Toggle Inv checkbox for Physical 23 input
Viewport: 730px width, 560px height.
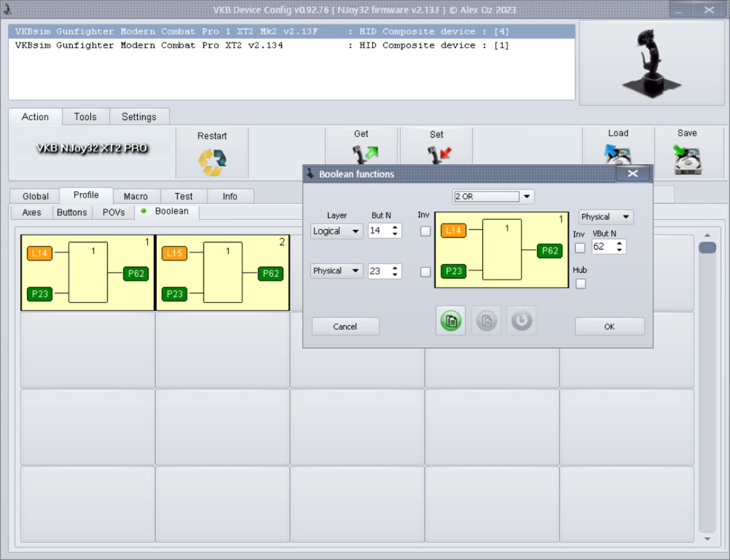425,272
